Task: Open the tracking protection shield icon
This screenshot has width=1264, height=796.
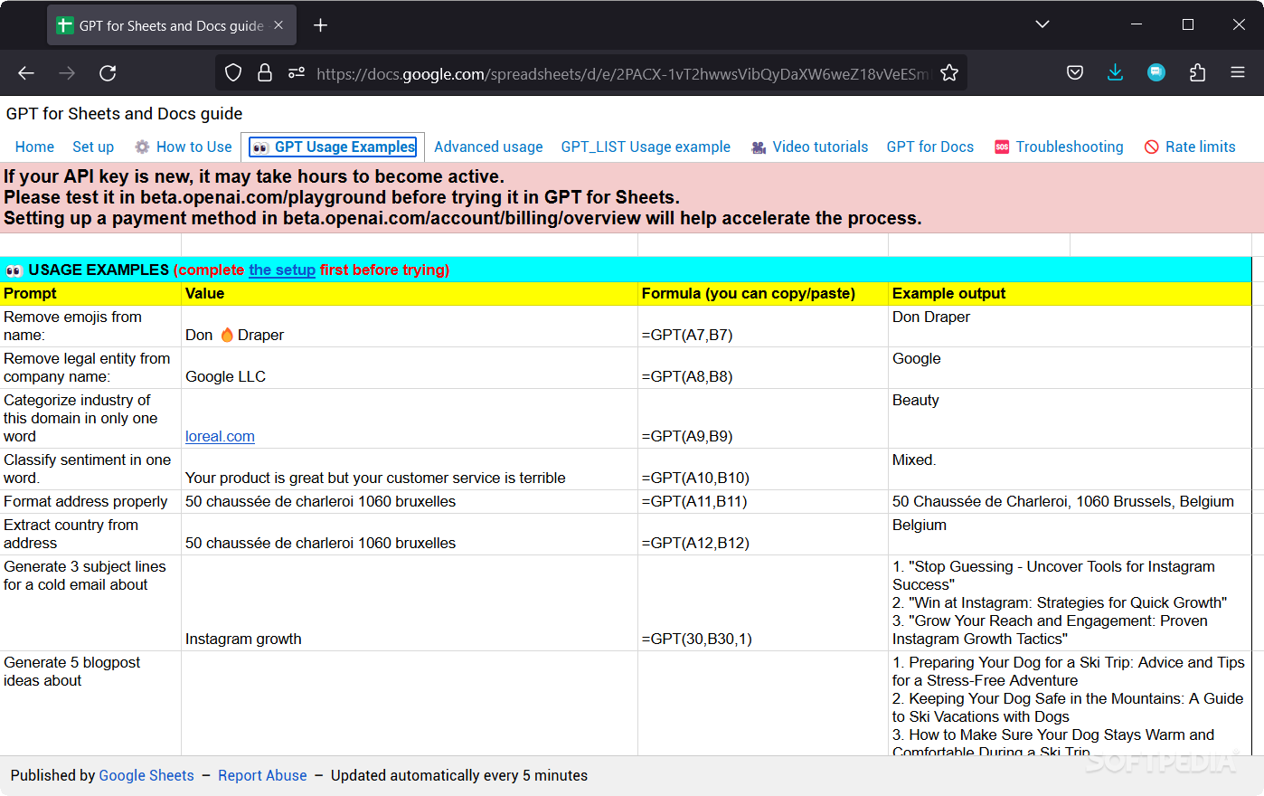Action: click(233, 73)
